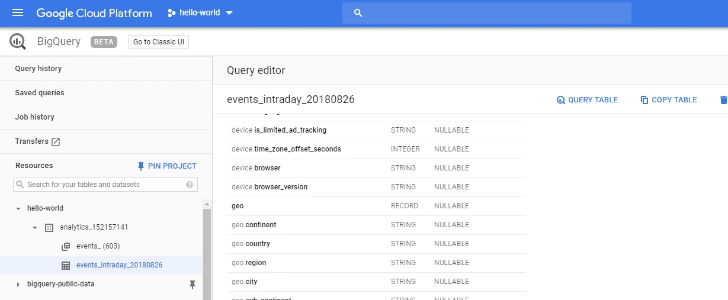Click the geo.continent field name
This screenshot has width=728, height=300.
[x=254, y=225]
